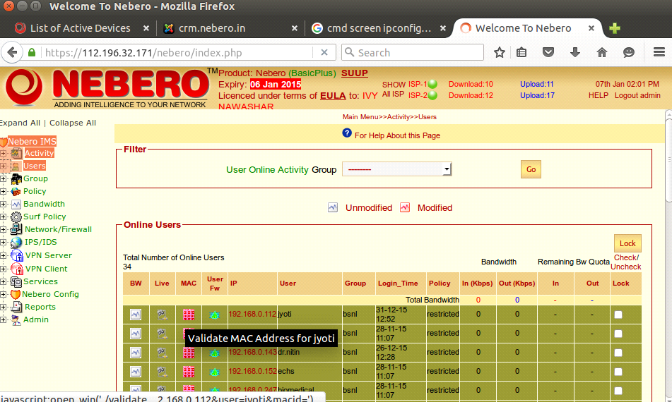Expand the VPN Server tree node
Screen dimensions: 672x402
3,256
